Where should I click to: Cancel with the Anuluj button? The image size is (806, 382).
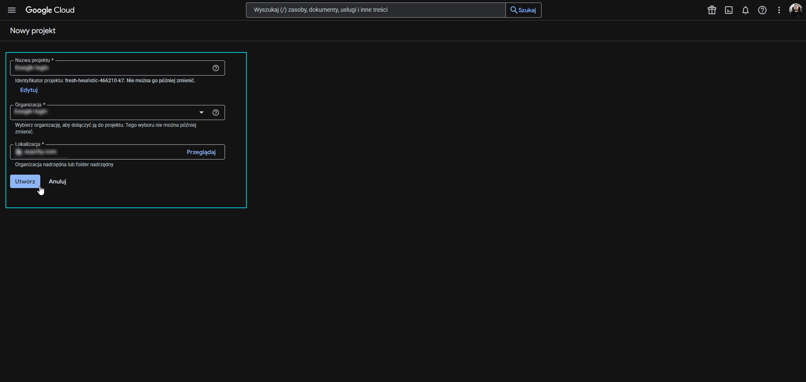[x=57, y=181]
